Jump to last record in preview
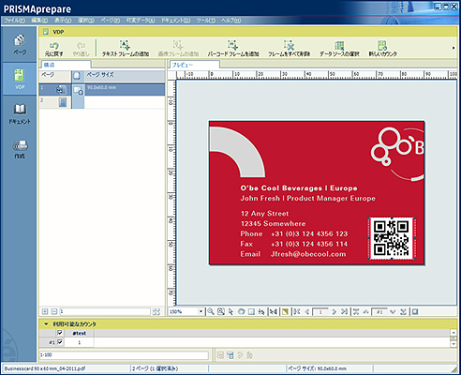The width and height of the screenshot is (461, 375). point(403,311)
